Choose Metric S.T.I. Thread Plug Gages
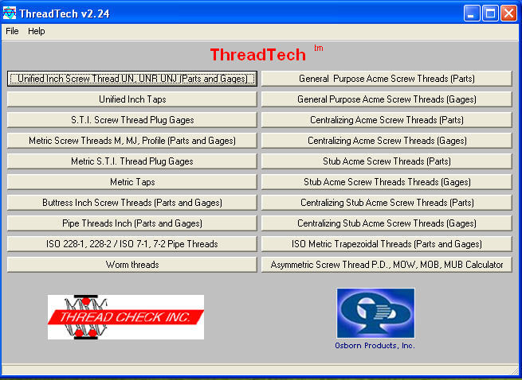The image size is (522, 380). (x=132, y=161)
